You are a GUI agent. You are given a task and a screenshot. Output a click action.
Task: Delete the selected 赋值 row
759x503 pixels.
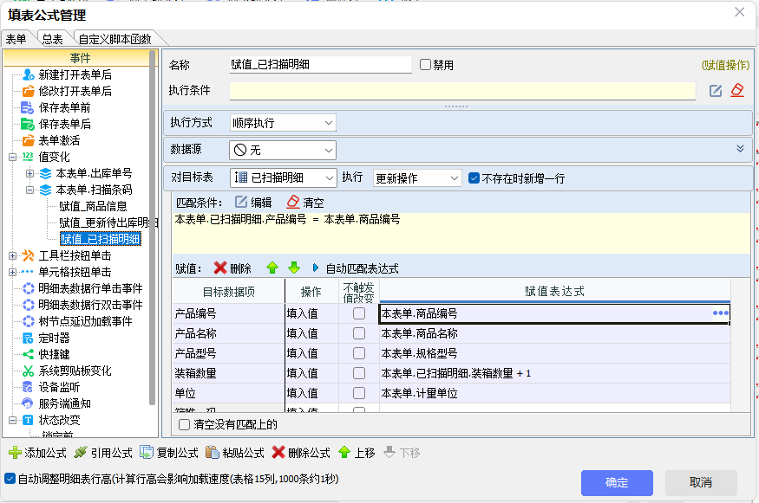pyautogui.click(x=232, y=268)
